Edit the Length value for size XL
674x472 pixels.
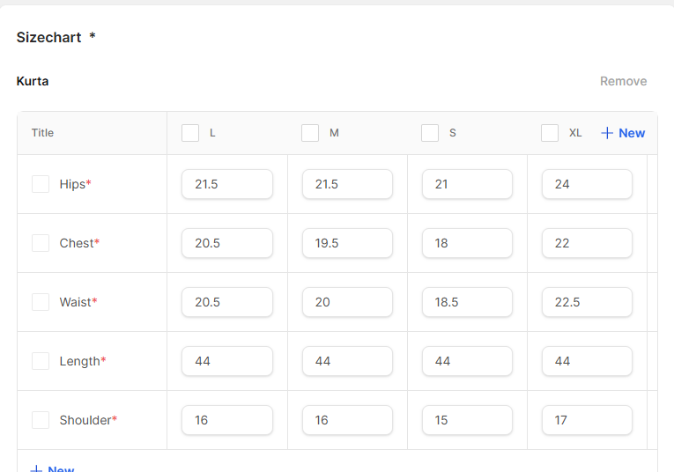(587, 361)
